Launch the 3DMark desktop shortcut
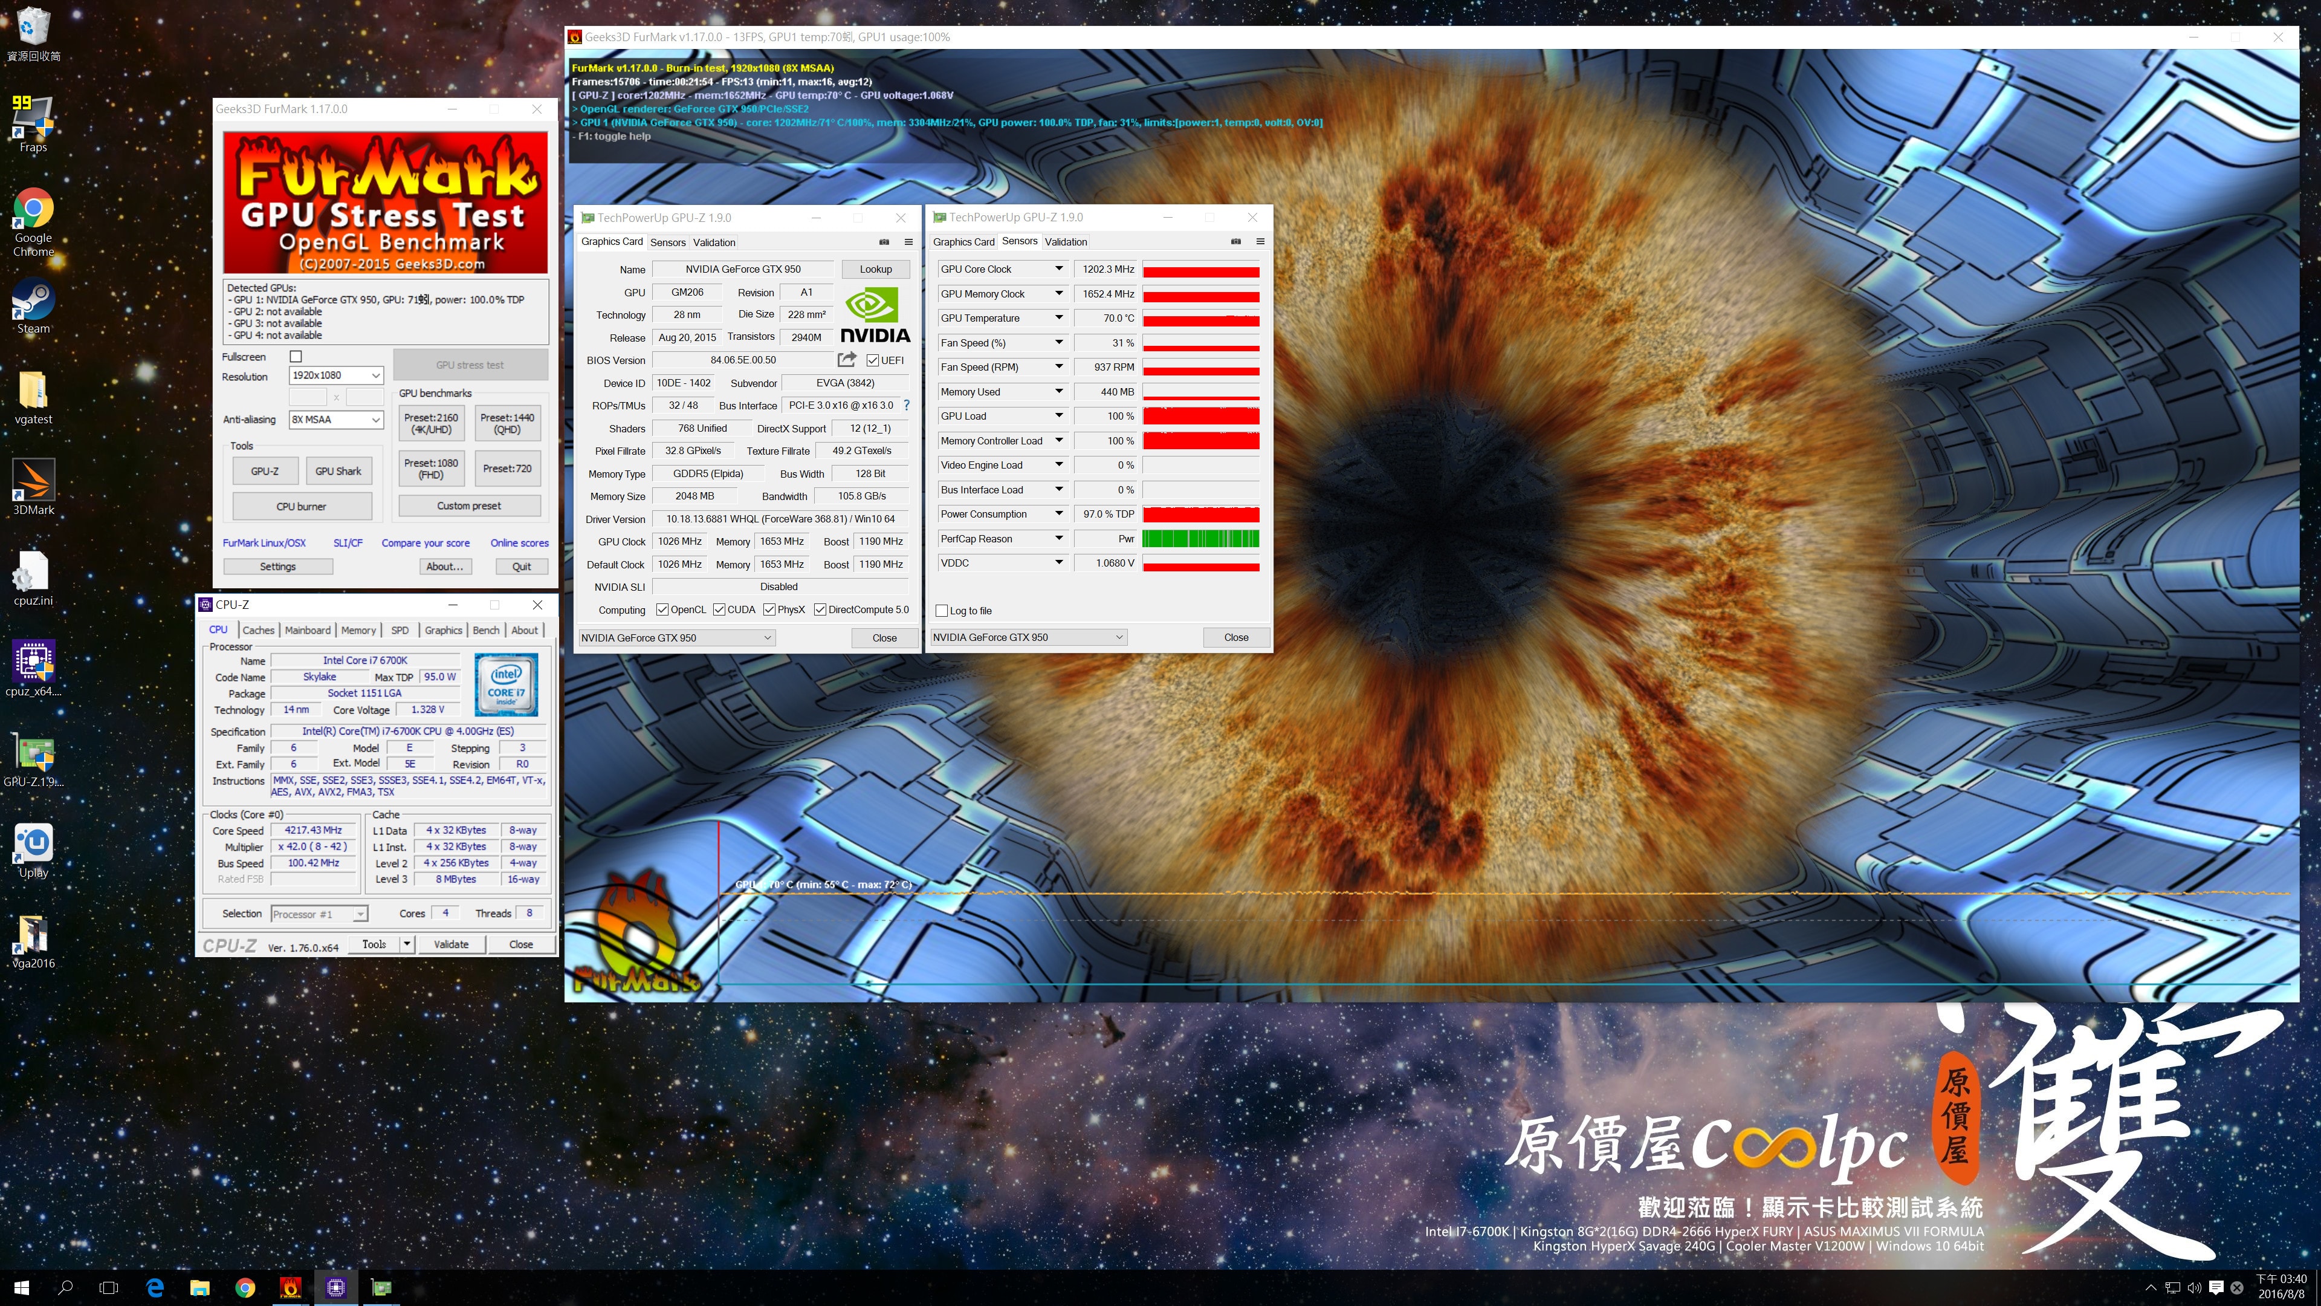Image resolution: width=2321 pixels, height=1306 pixels. click(33, 487)
